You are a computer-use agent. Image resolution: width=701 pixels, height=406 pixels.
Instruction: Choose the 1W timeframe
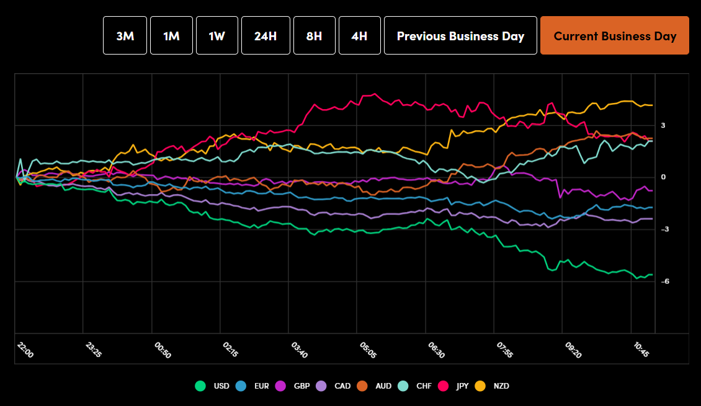pyautogui.click(x=217, y=35)
